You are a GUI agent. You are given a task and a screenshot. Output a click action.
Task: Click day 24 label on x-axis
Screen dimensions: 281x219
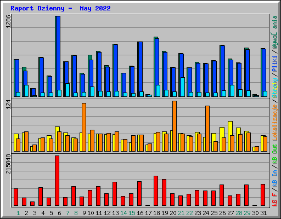(x=206, y=213)
